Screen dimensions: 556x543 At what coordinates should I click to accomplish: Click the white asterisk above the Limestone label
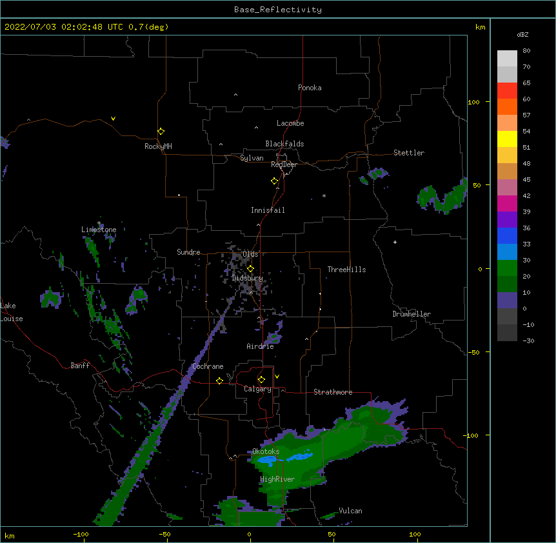click(99, 223)
